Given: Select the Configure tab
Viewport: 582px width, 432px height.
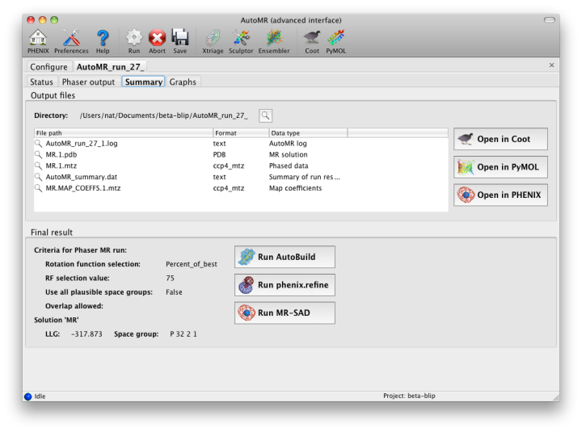Looking at the screenshot, I should click(x=48, y=66).
